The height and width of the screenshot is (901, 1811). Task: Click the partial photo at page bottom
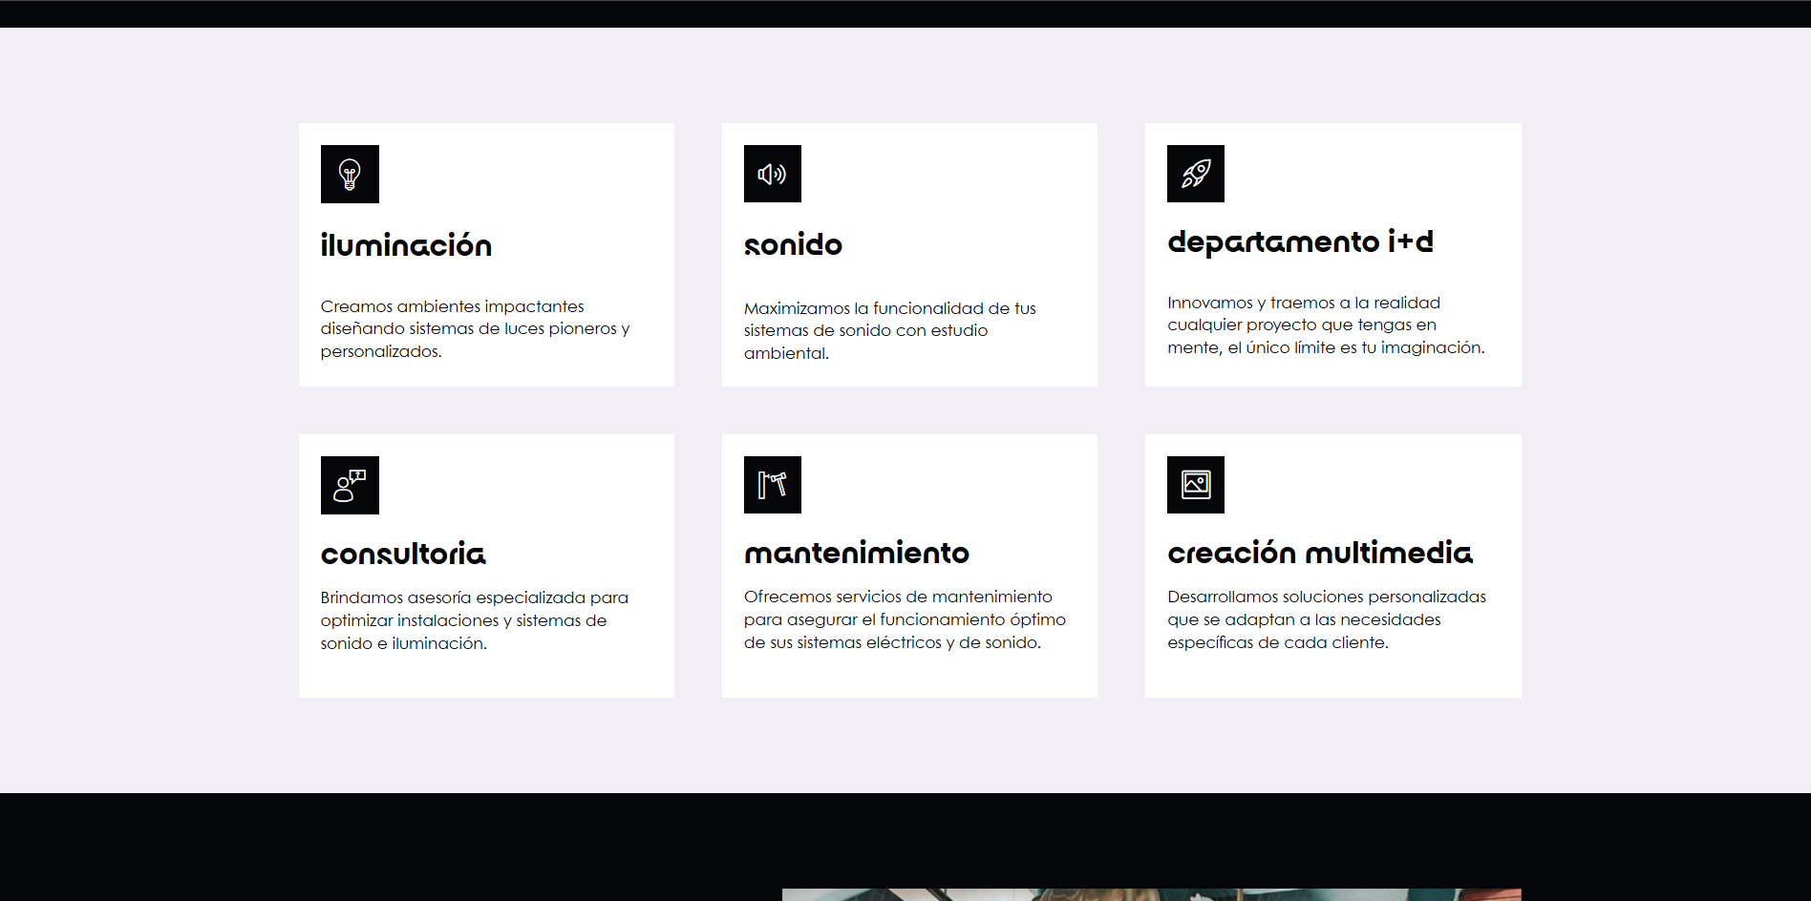coord(1151,895)
